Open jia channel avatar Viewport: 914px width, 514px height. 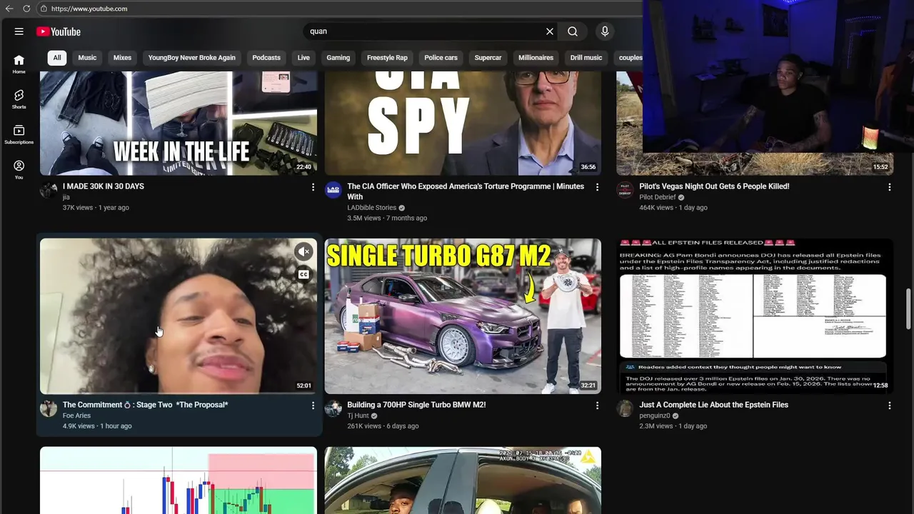point(49,190)
